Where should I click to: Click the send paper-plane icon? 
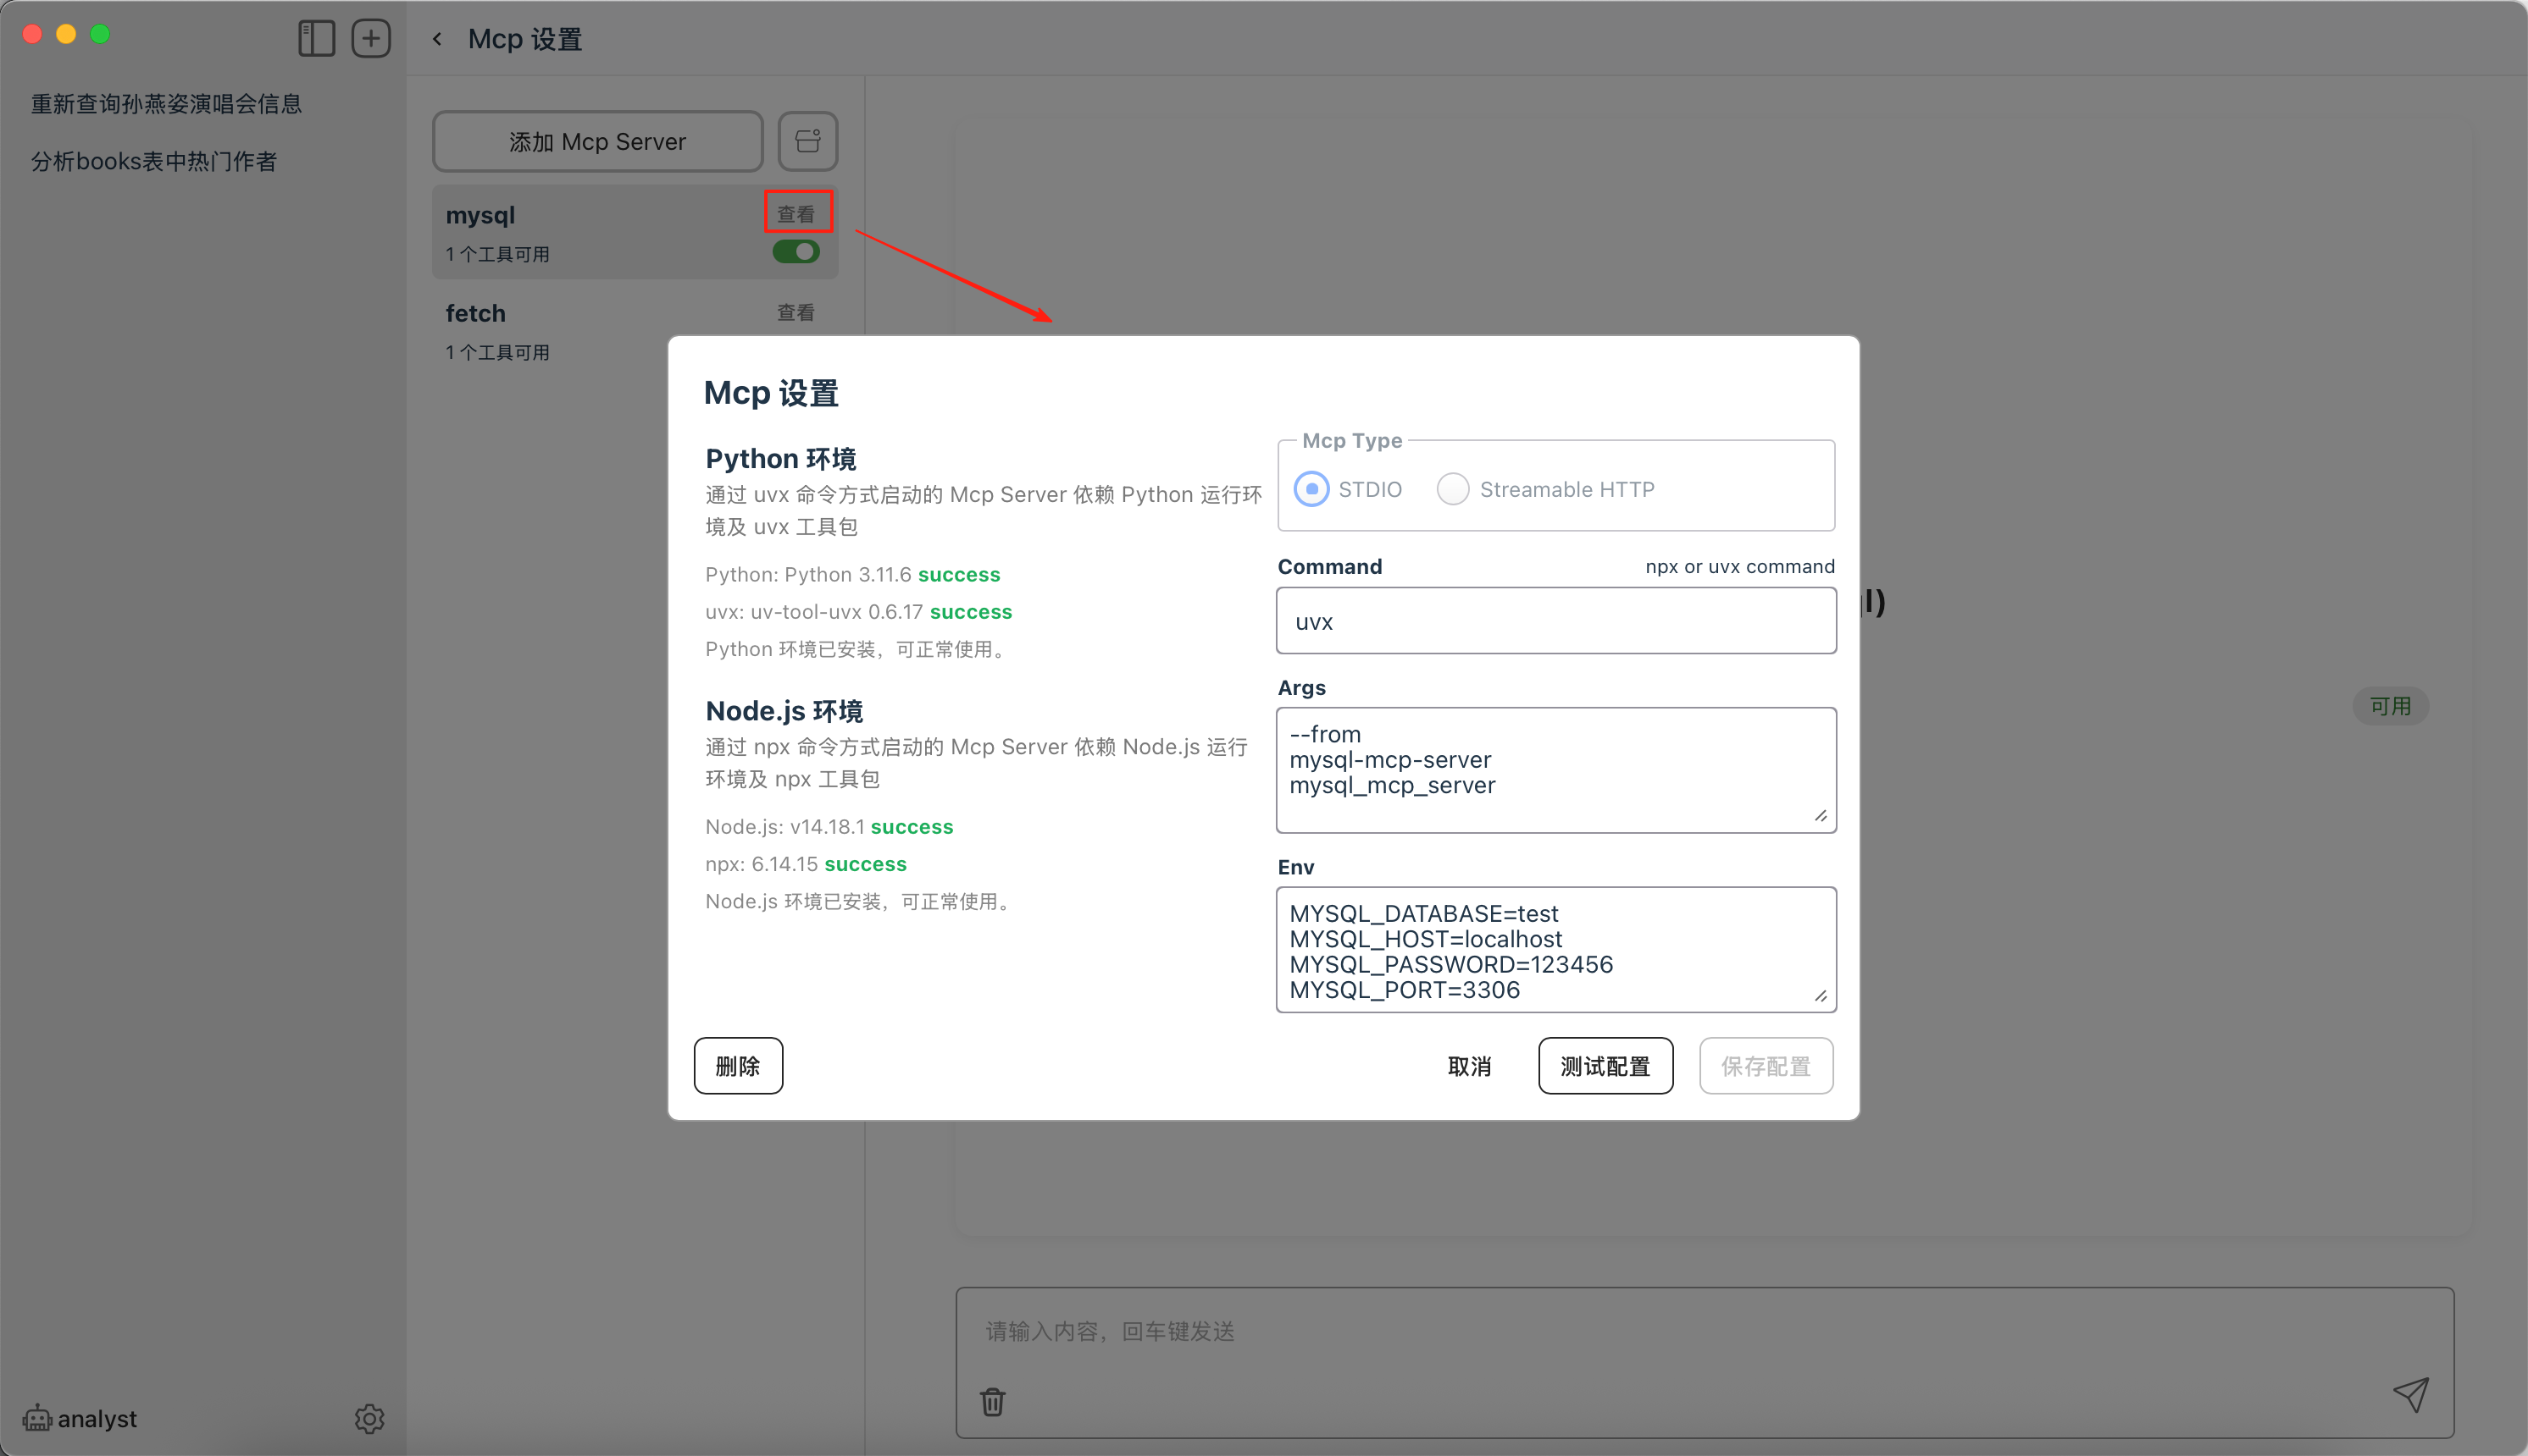[x=2410, y=1394]
